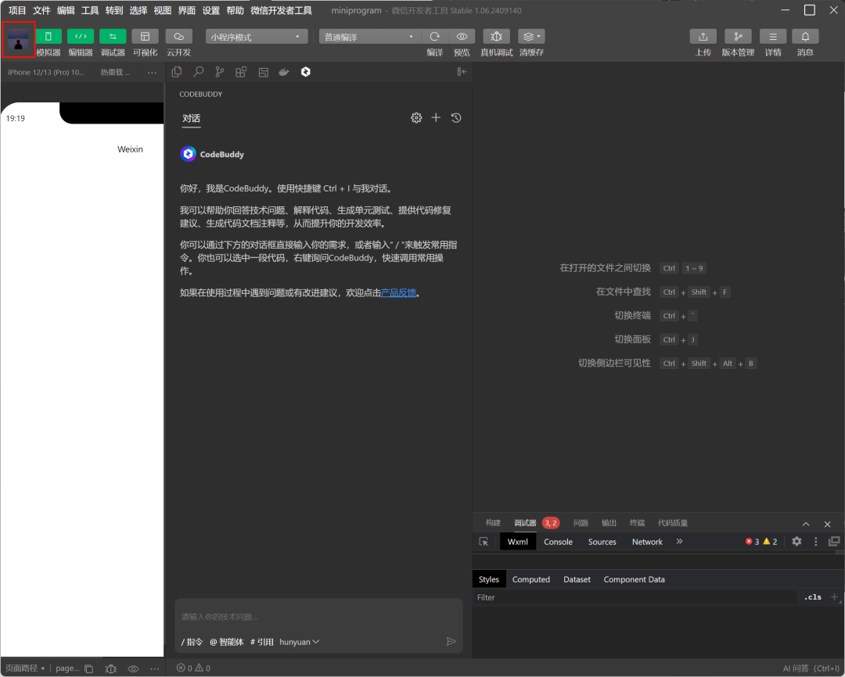Open the save/layout sidebar icon

263,72
